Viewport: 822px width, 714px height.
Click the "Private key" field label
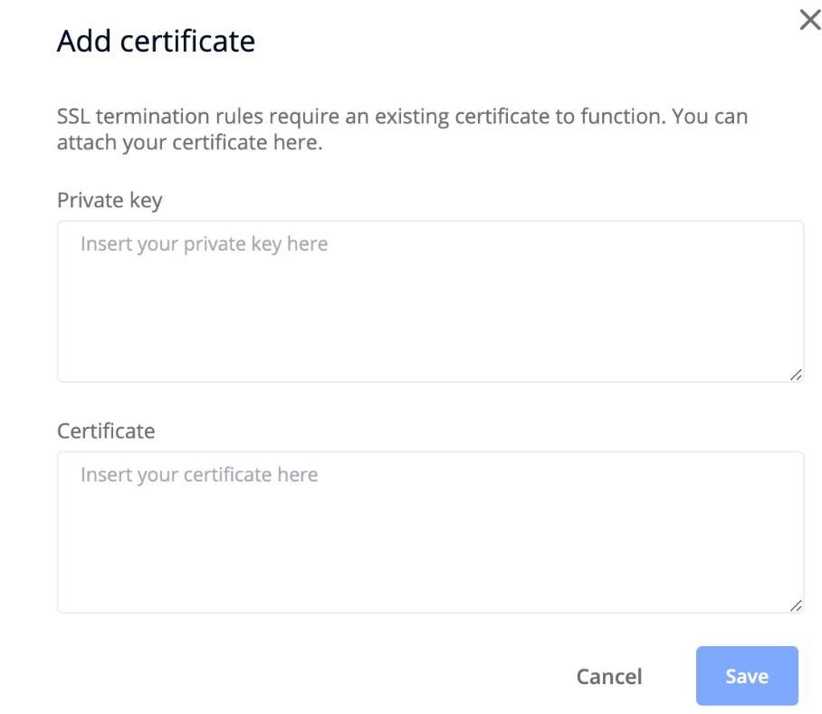[x=110, y=200]
